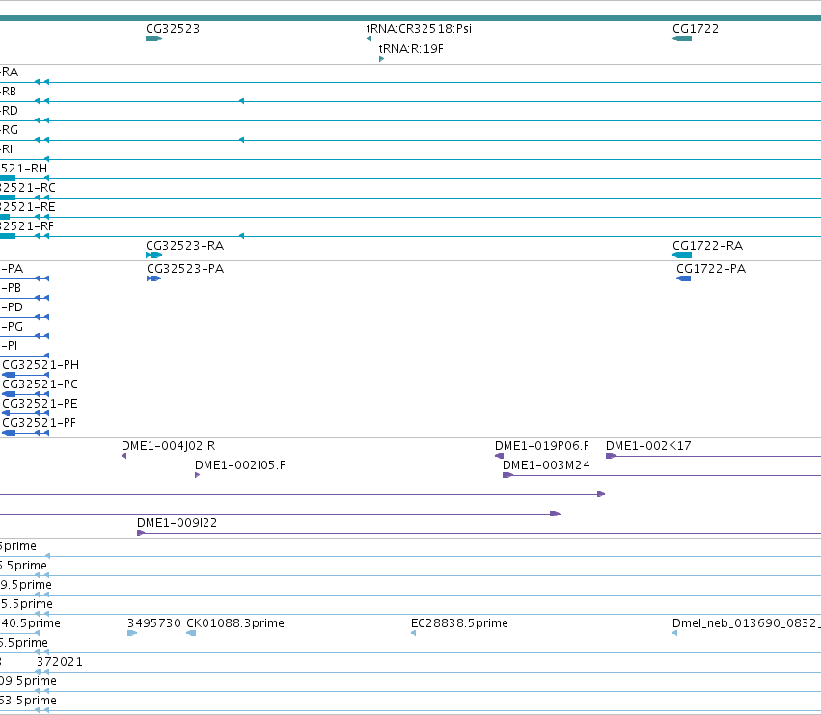Select the 2521-RF transcript label

coord(27,225)
